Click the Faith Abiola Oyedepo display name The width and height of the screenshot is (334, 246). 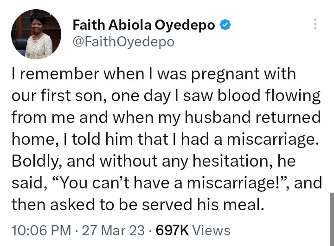pos(144,26)
